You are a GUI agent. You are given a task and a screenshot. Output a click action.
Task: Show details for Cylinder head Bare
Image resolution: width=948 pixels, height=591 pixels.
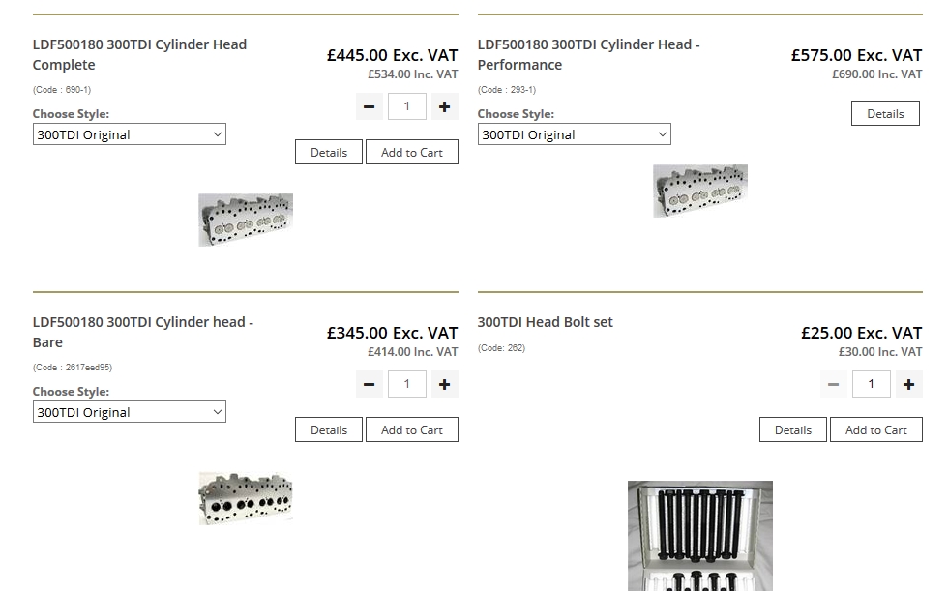coord(329,429)
